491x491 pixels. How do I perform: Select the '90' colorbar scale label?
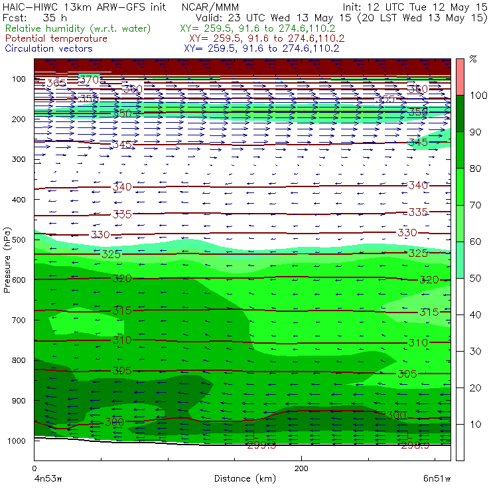pyautogui.click(x=475, y=132)
